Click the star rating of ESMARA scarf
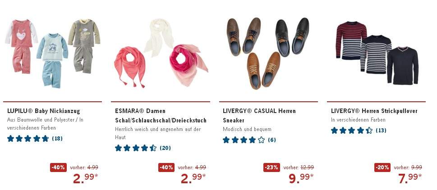The image size is (437, 190). coord(136,148)
